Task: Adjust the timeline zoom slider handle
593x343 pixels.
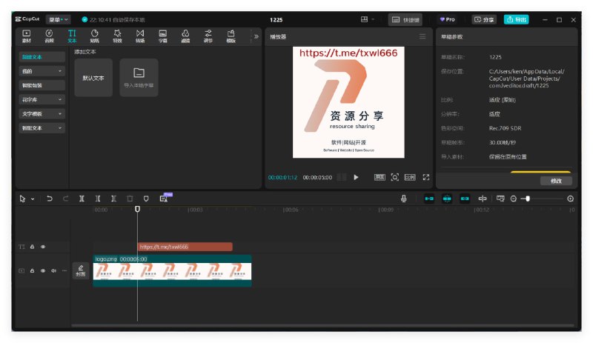Action: [x=528, y=199]
